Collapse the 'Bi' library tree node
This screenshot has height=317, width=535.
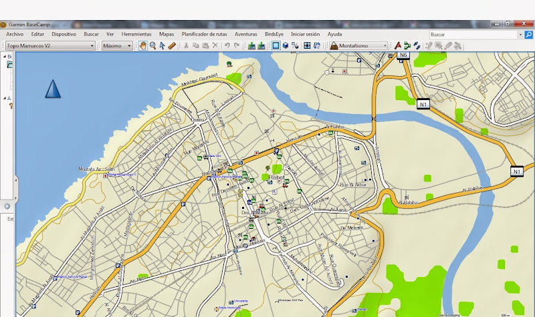pyautogui.click(x=5, y=57)
